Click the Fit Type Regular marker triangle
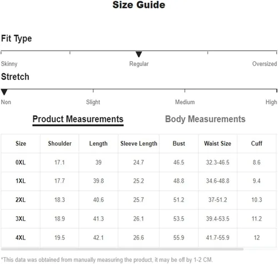Viewport: 278px width, 264px height. 138,54
